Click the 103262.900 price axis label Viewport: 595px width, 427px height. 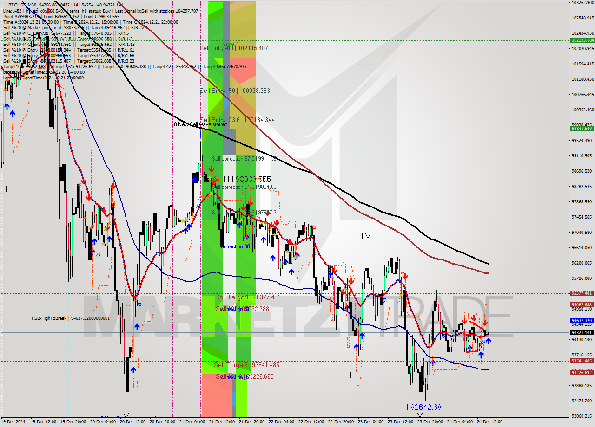tap(582, 2)
